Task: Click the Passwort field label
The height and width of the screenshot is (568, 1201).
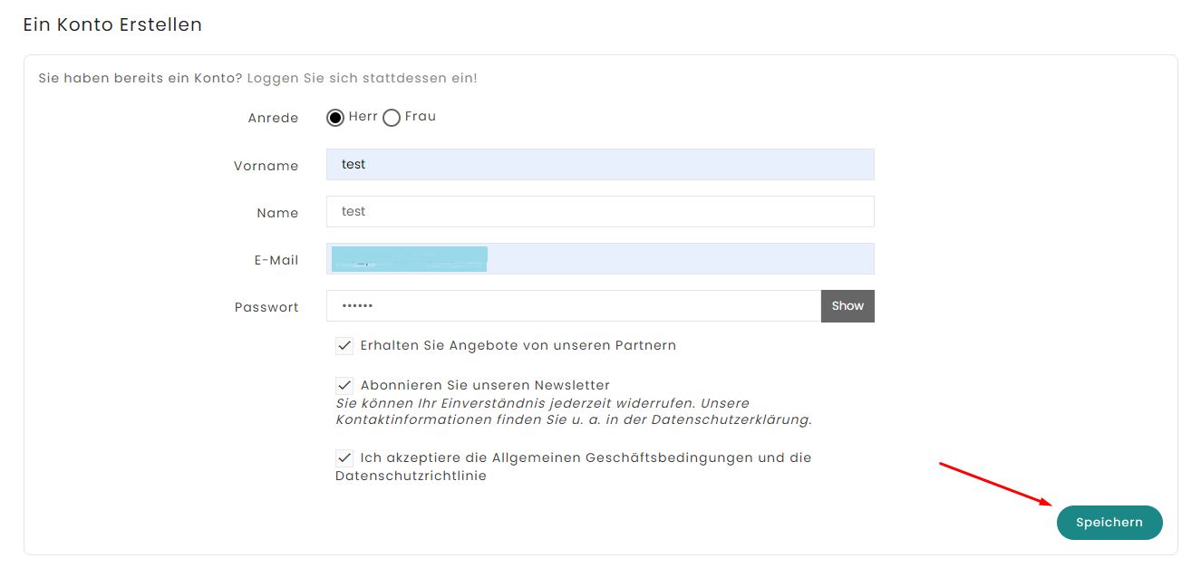Action: 266,307
